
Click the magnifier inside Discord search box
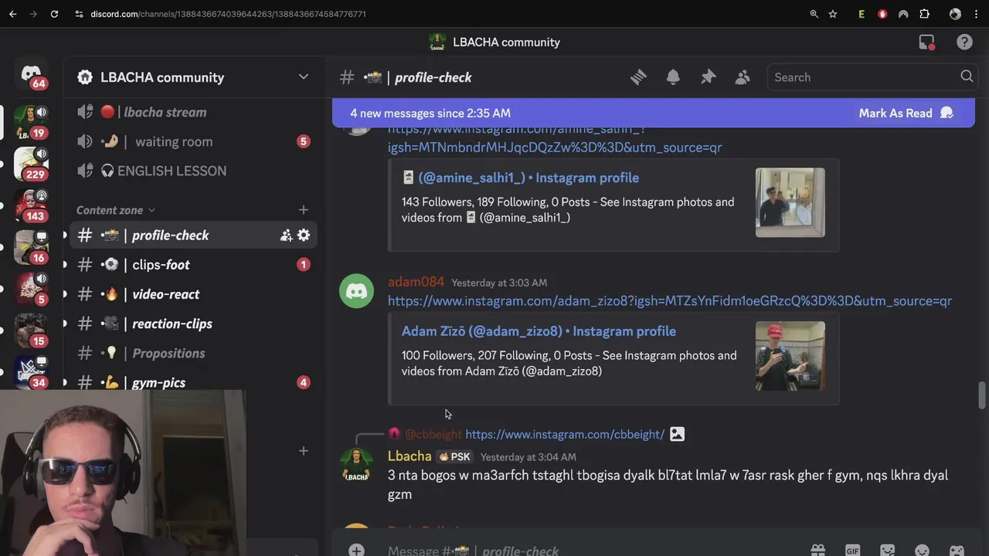(x=967, y=76)
